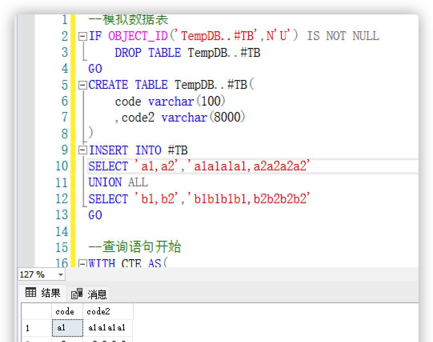Select the code column header
Viewport: 433px width, 342px height.
click(66, 311)
